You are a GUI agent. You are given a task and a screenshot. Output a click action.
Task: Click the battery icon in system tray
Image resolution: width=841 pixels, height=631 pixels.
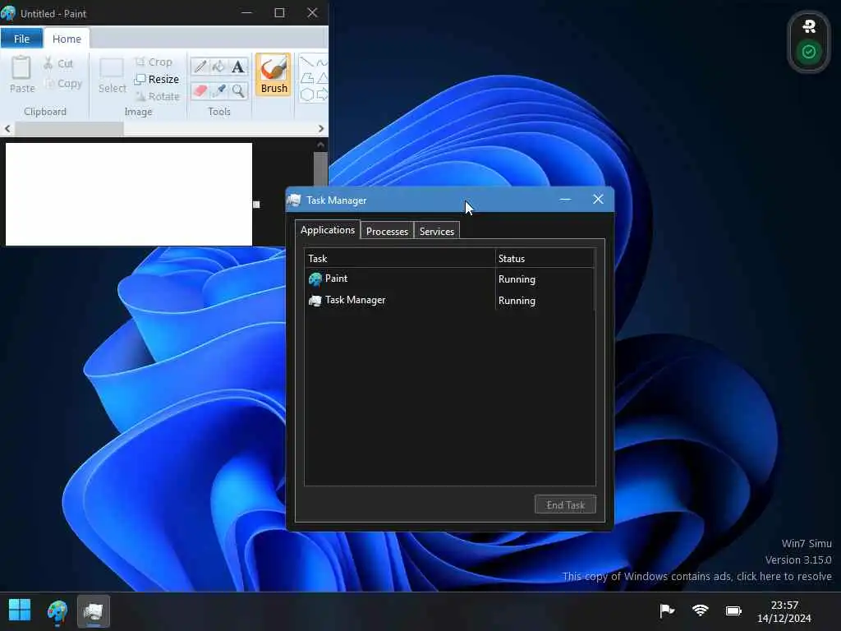pos(733,610)
